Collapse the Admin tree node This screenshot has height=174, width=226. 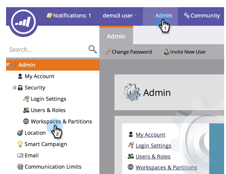[x=8, y=65]
